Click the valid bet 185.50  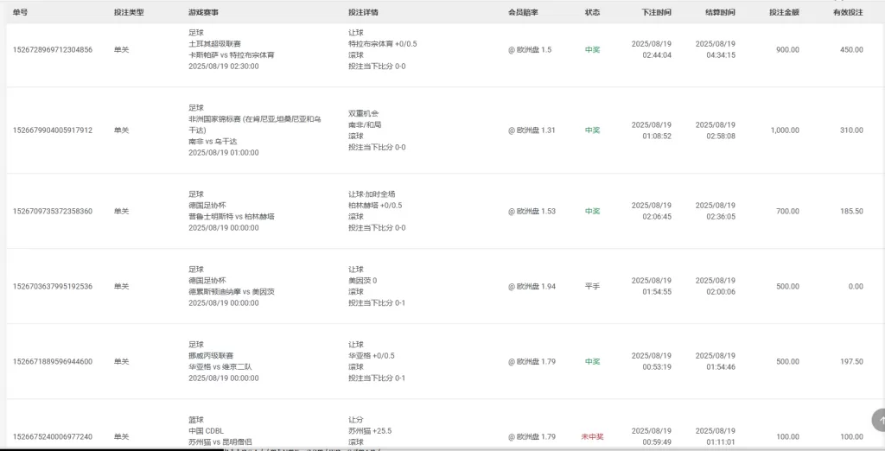(851, 211)
